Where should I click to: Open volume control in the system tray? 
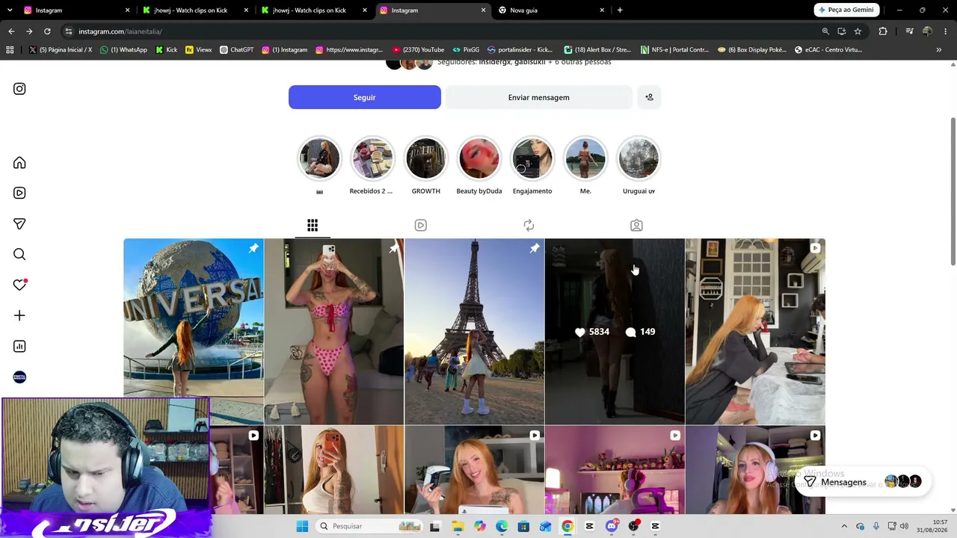904,526
